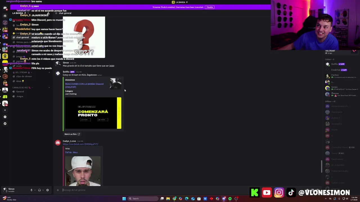Open Simon's user avatar in bottom panel
360x202 pixels.
tap(5, 190)
